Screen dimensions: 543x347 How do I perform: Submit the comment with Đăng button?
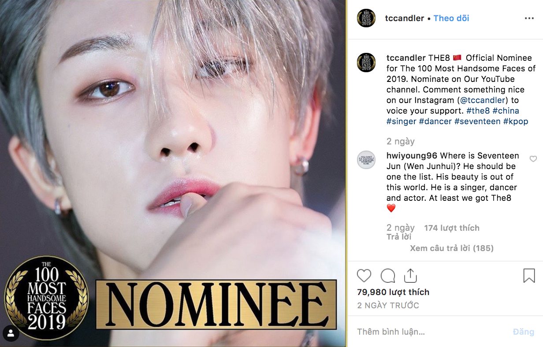pos(524,332)
